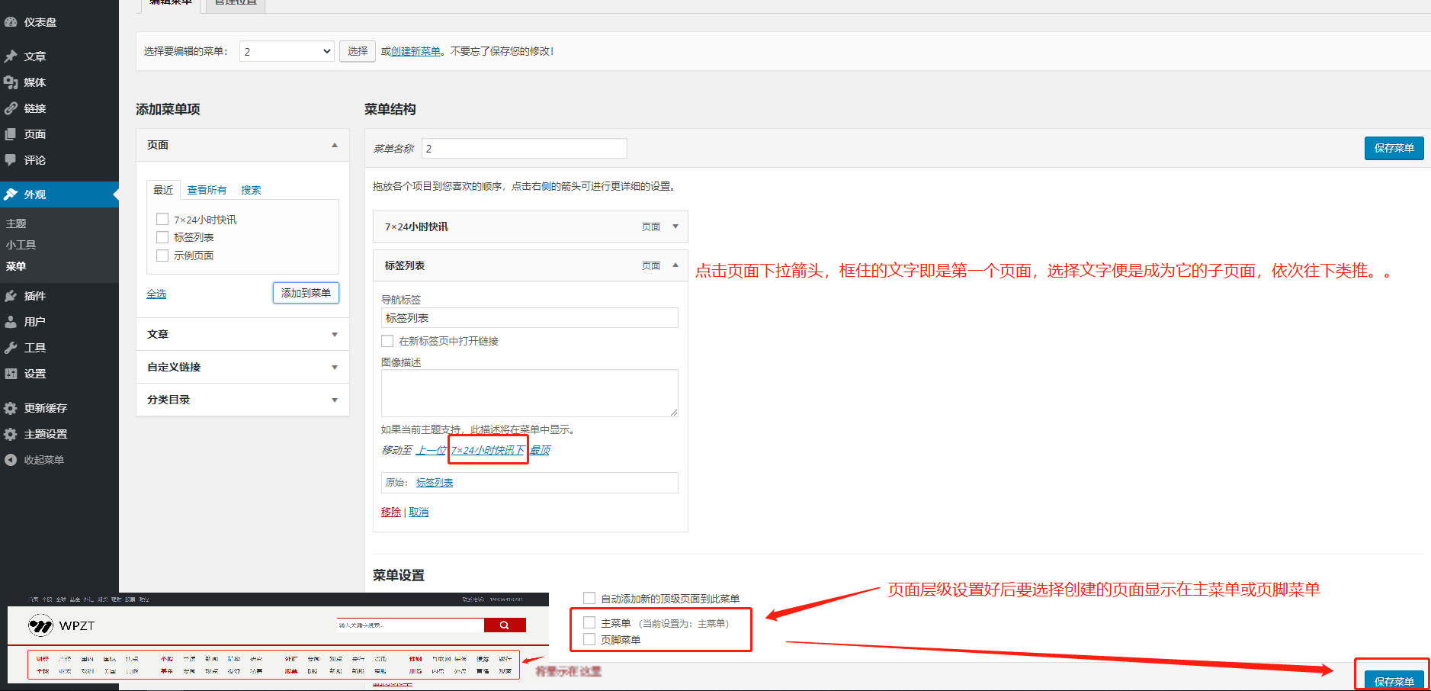Switch to the 最近 tab

[163, 190]
